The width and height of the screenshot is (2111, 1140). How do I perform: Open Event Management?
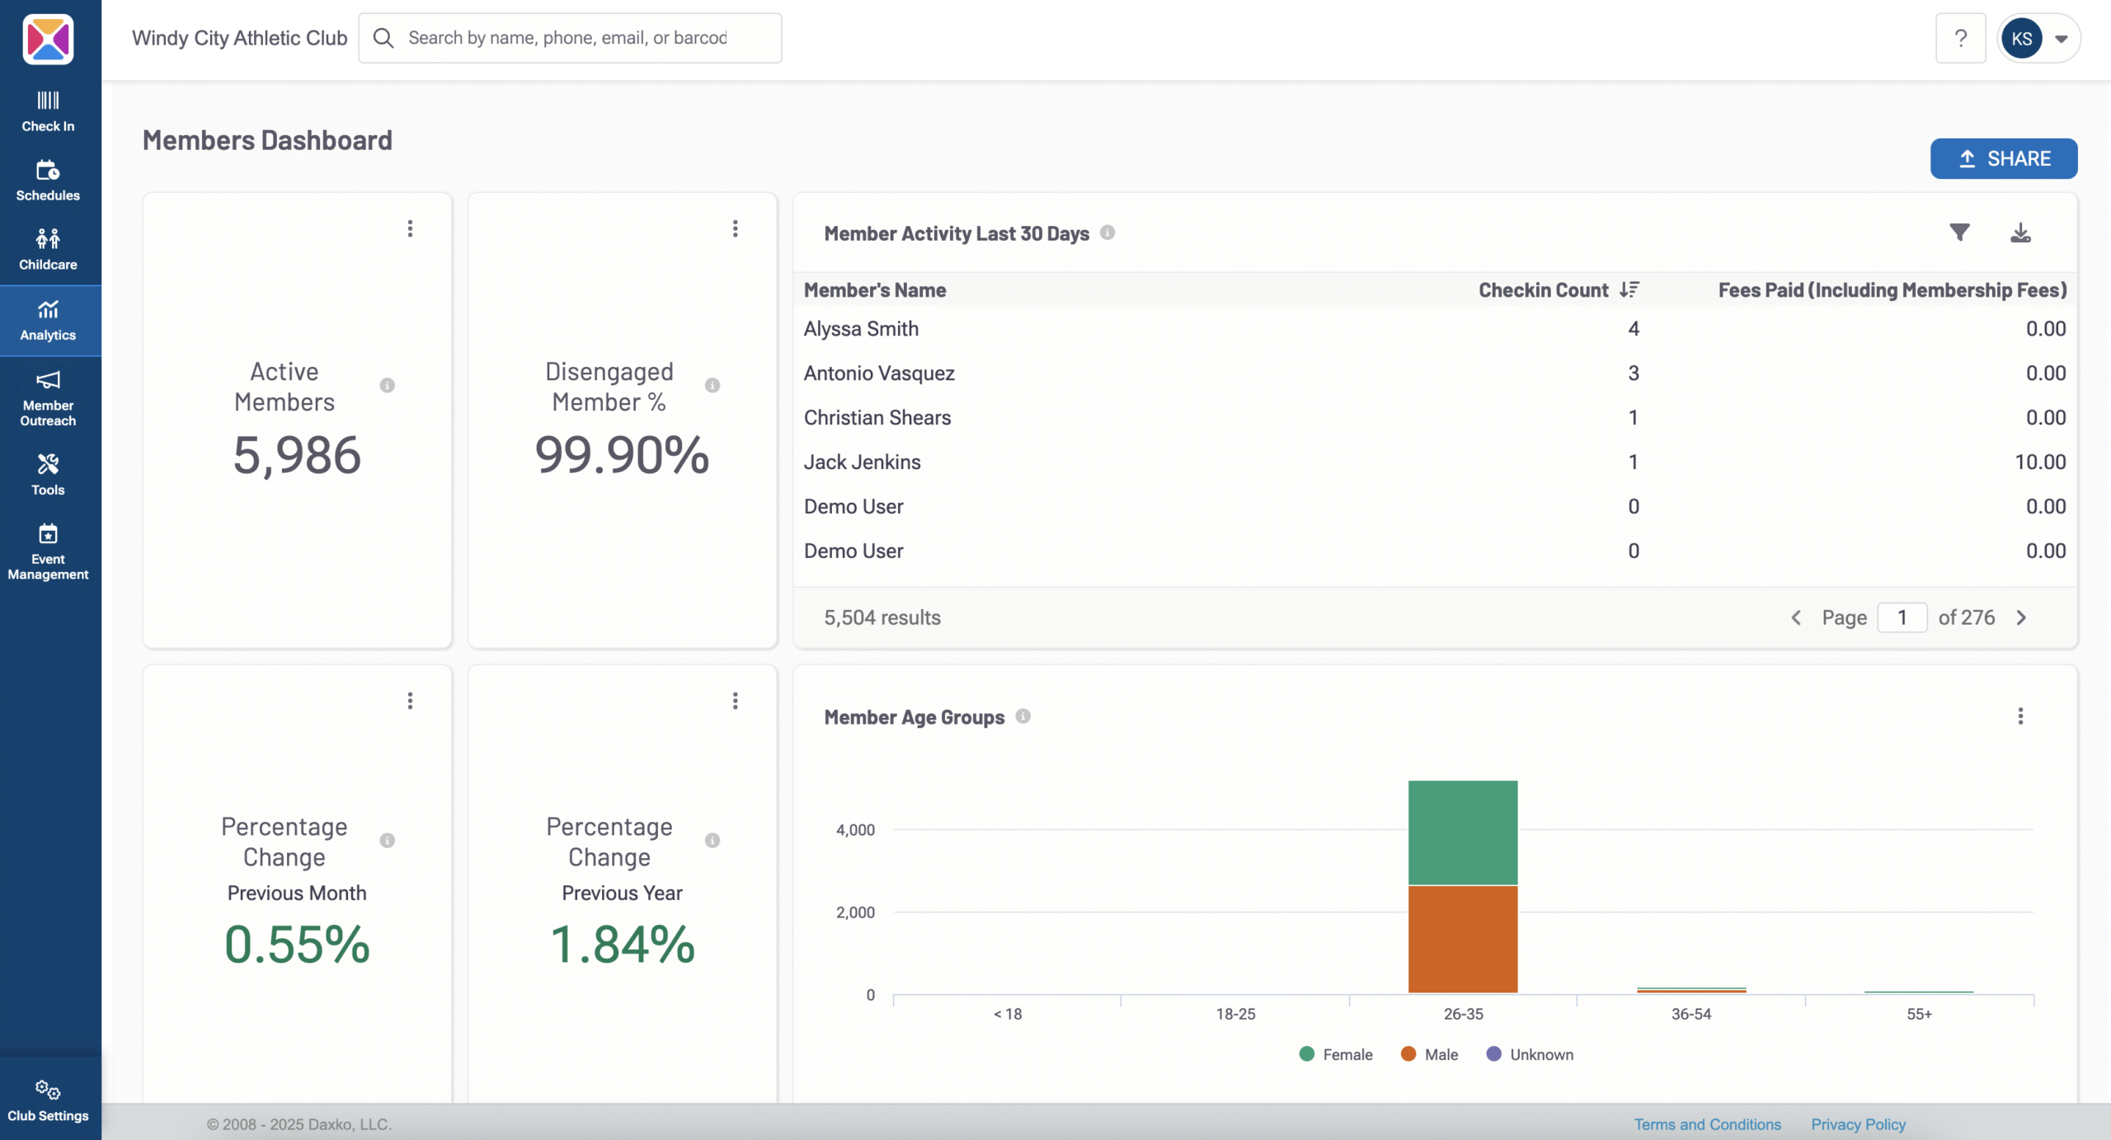[x=48, y=551]
